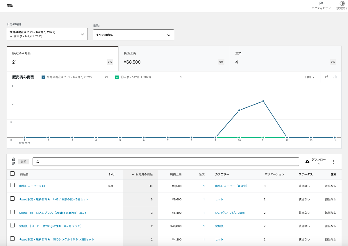The height and width of the screenshot is (246, 348).
Task: Toggle the current month legend checkbox
Action: point(44,77)
